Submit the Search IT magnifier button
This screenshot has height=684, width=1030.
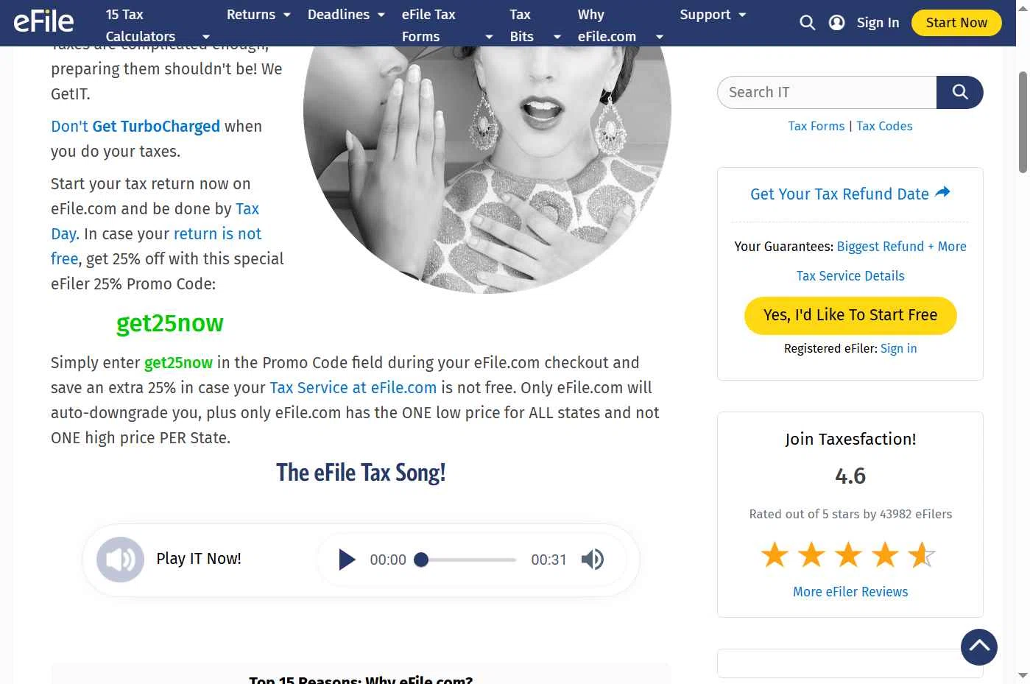point(960,92)
